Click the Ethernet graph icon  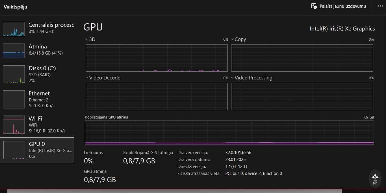coord(14,99)
